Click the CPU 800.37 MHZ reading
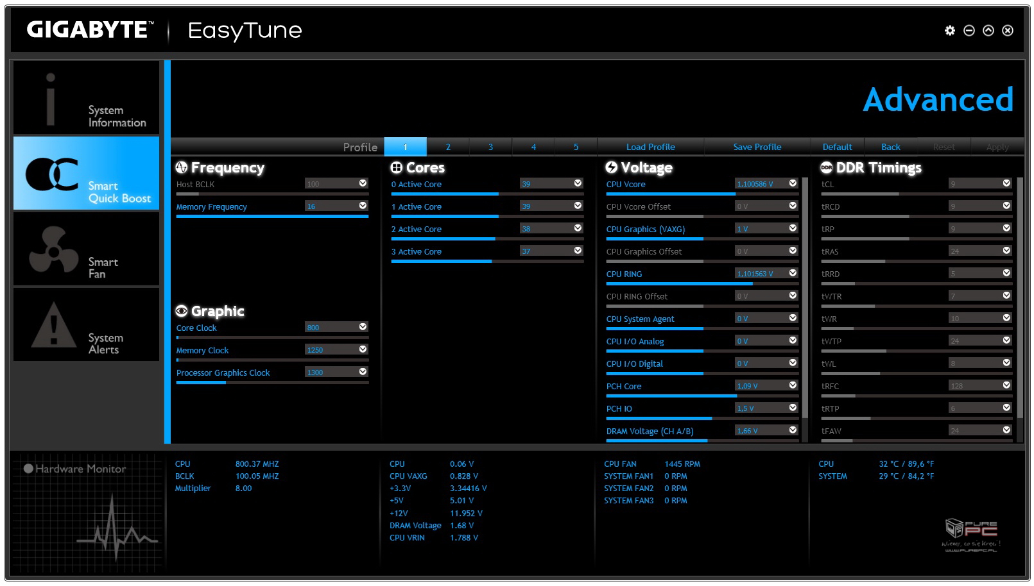 click(227, 464)
